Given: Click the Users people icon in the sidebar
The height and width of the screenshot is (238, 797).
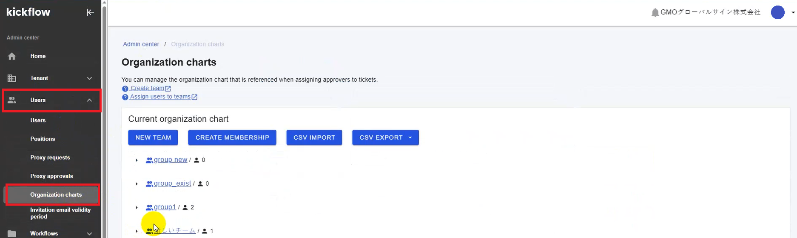Looking at the screenshot, I should (12, 100).
